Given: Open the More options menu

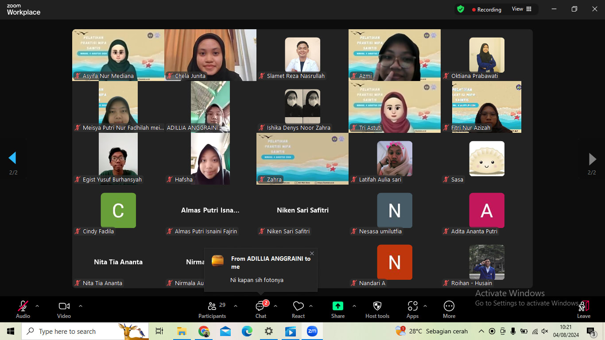Looking at the screenshot, I should click(449, 309).
